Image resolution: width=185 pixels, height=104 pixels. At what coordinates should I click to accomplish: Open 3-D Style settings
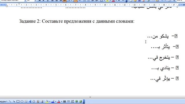click(80, 101)
